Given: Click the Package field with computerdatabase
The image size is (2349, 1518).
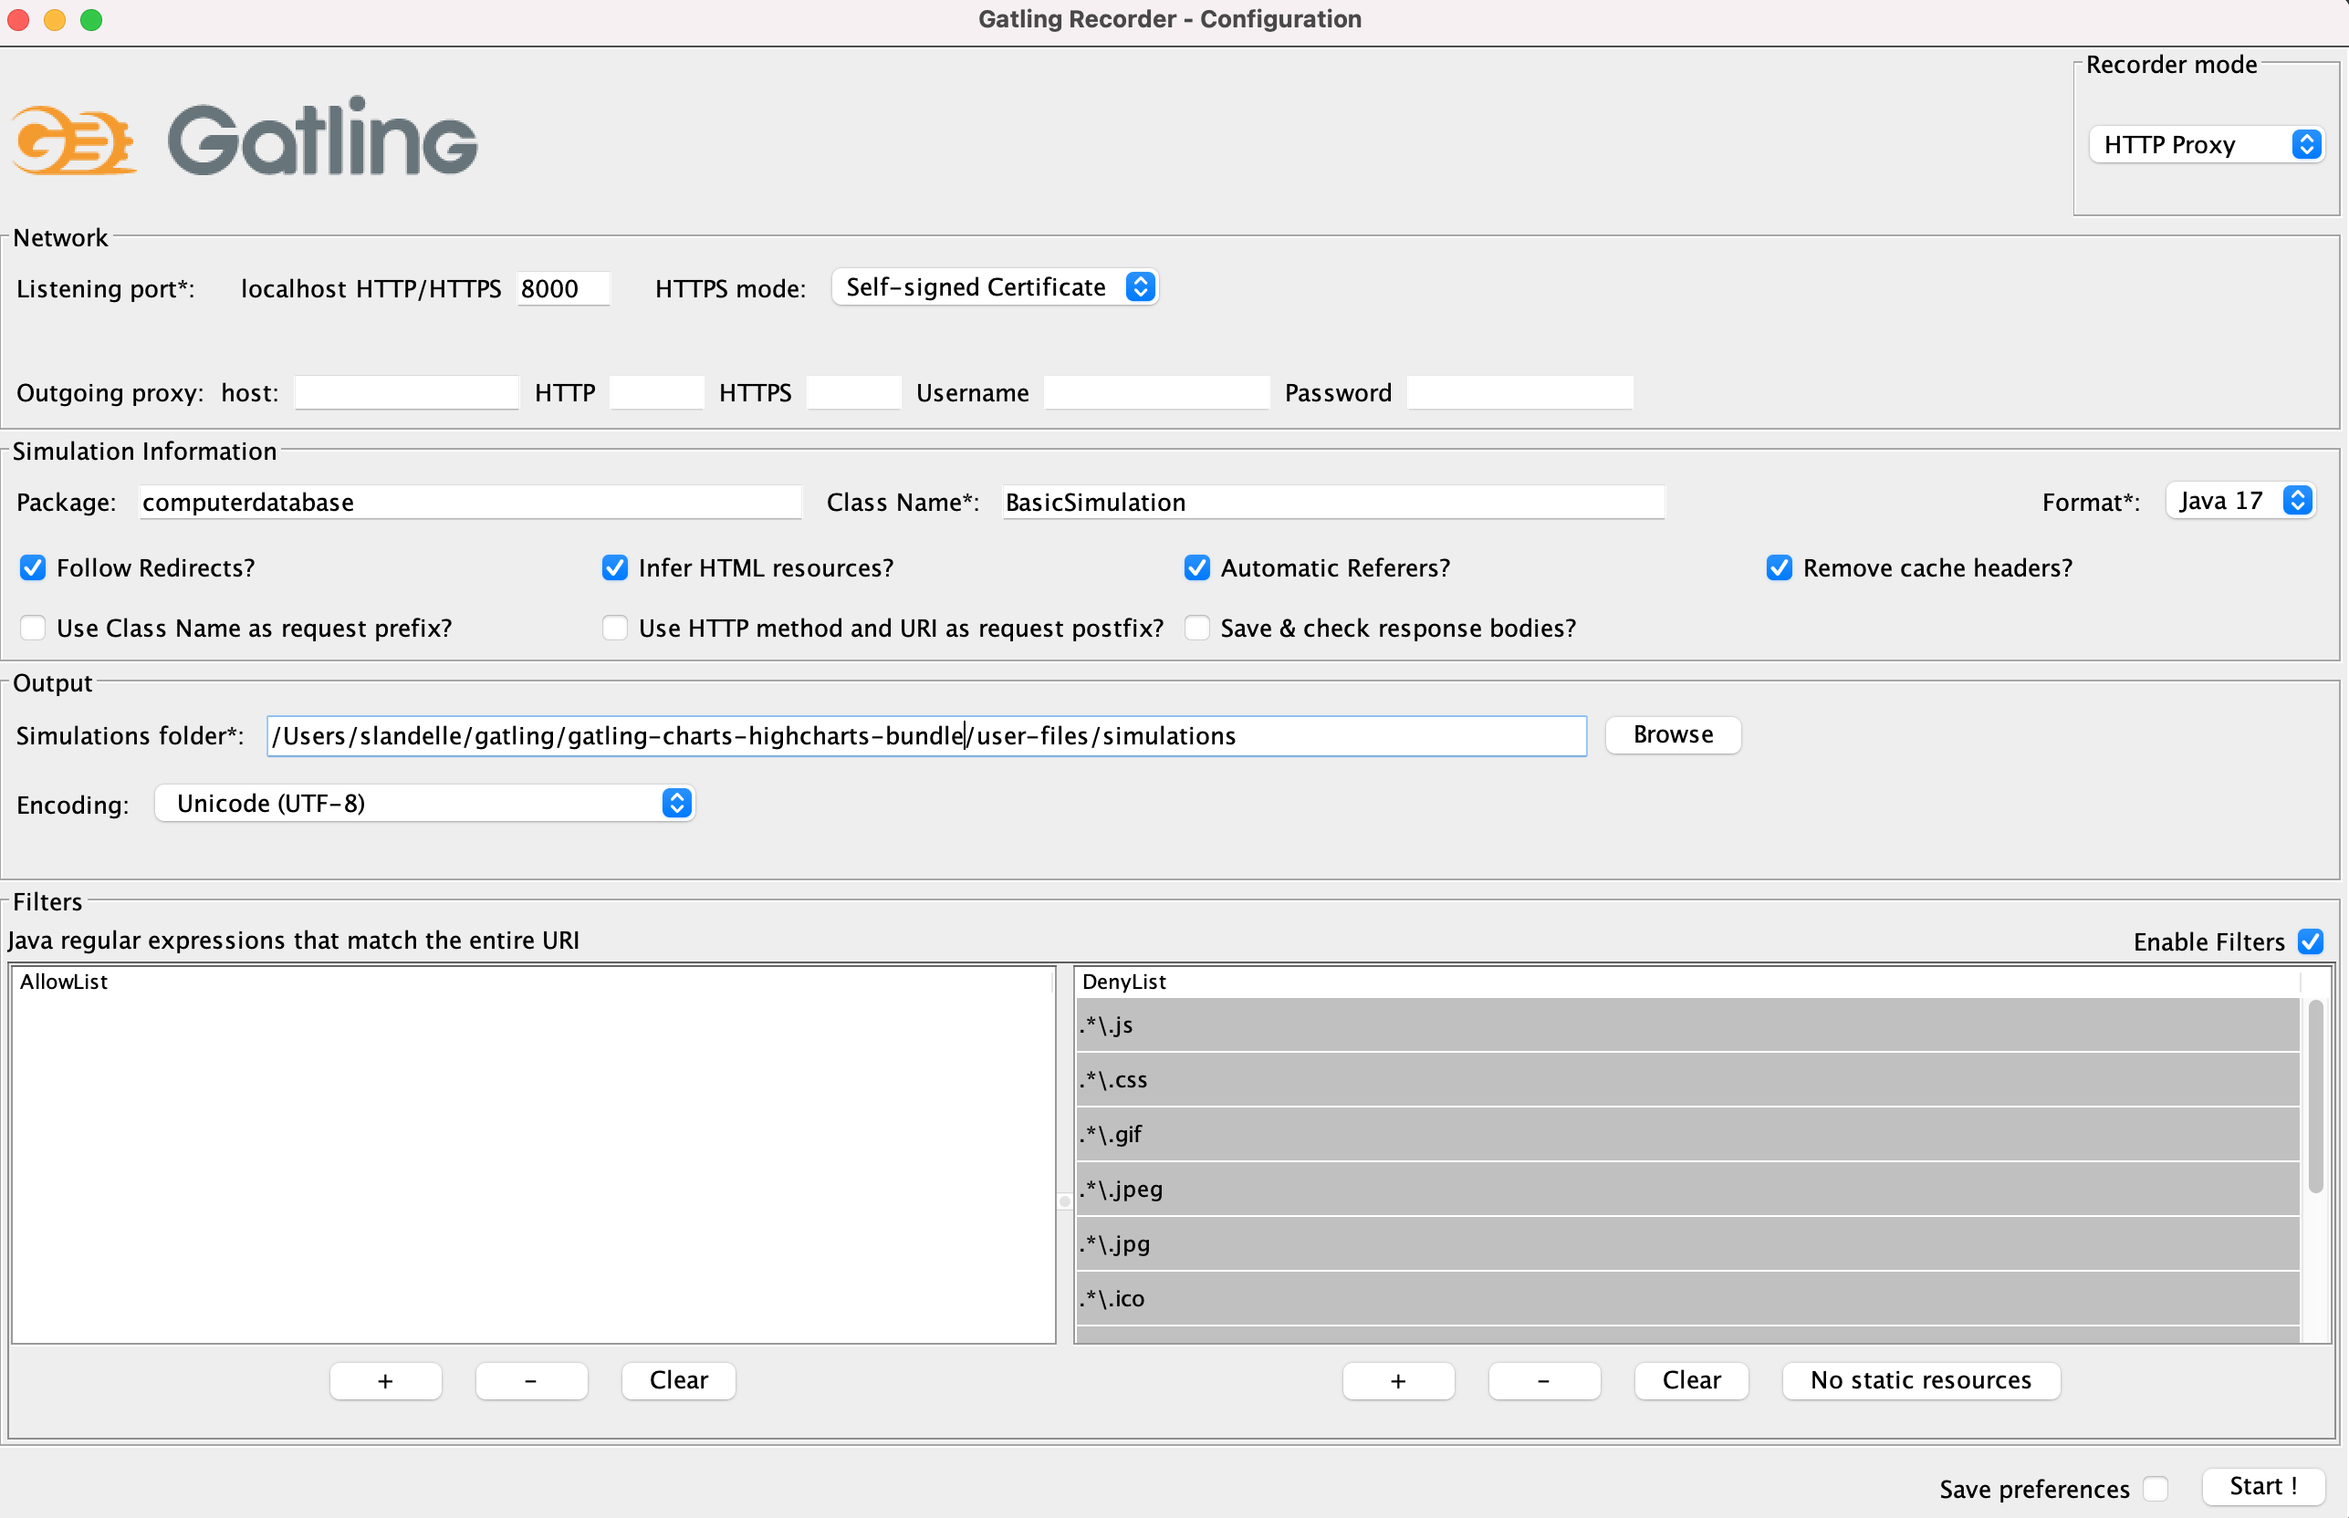Looking at the screenshot, I should pos(470,502).
